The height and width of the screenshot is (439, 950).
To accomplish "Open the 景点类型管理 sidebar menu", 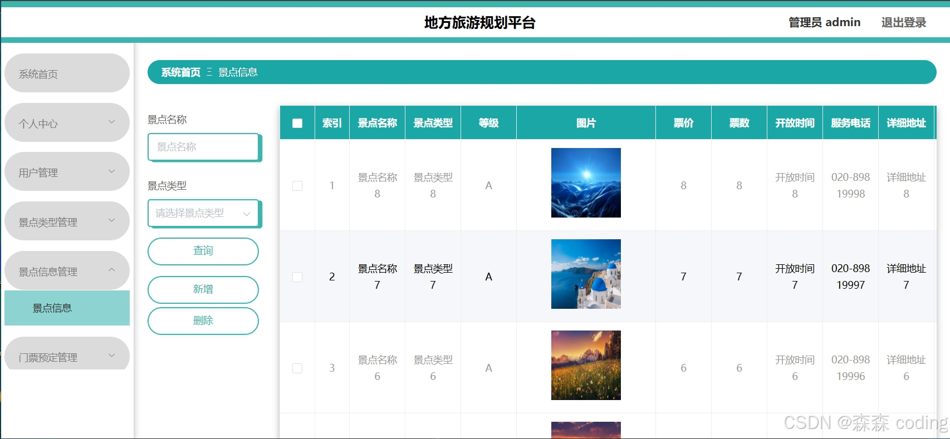I will click(x=67, y=221).
